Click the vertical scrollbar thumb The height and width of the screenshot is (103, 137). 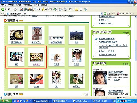click(136, 51)
